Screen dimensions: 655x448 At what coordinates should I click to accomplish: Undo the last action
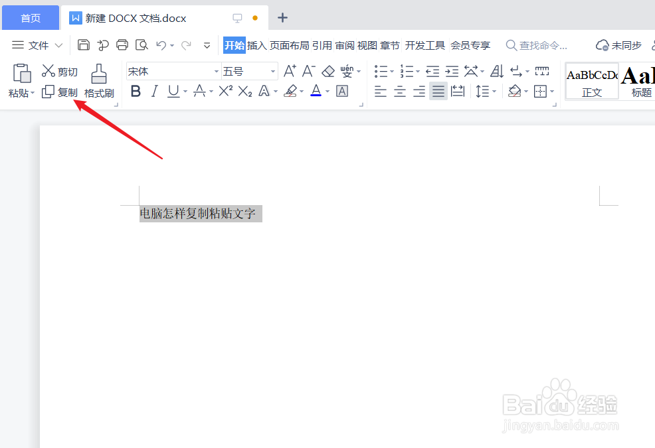click(161, 45)
